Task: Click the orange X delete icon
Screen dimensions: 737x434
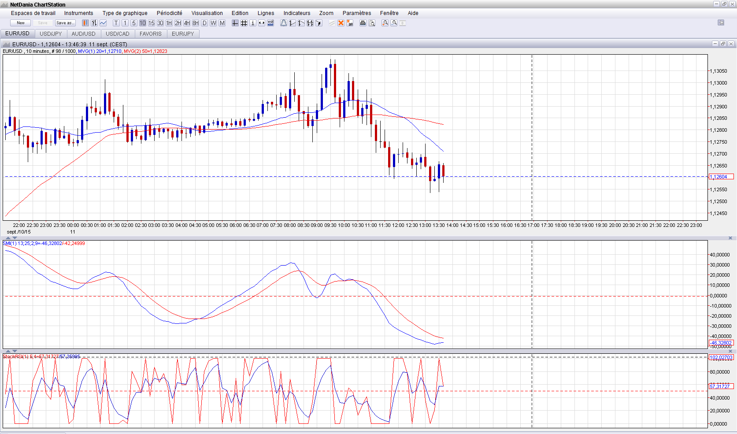Action: [x=341, y=23]
